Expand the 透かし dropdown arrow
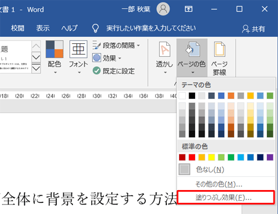Viewport: 278px width, 214px height. click(165, 72)
